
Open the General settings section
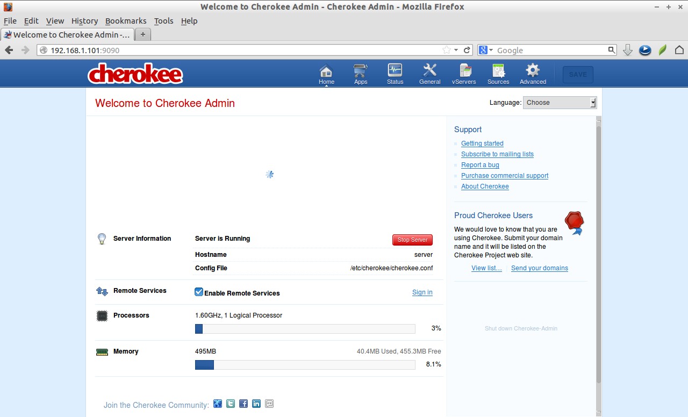point(430,74)
